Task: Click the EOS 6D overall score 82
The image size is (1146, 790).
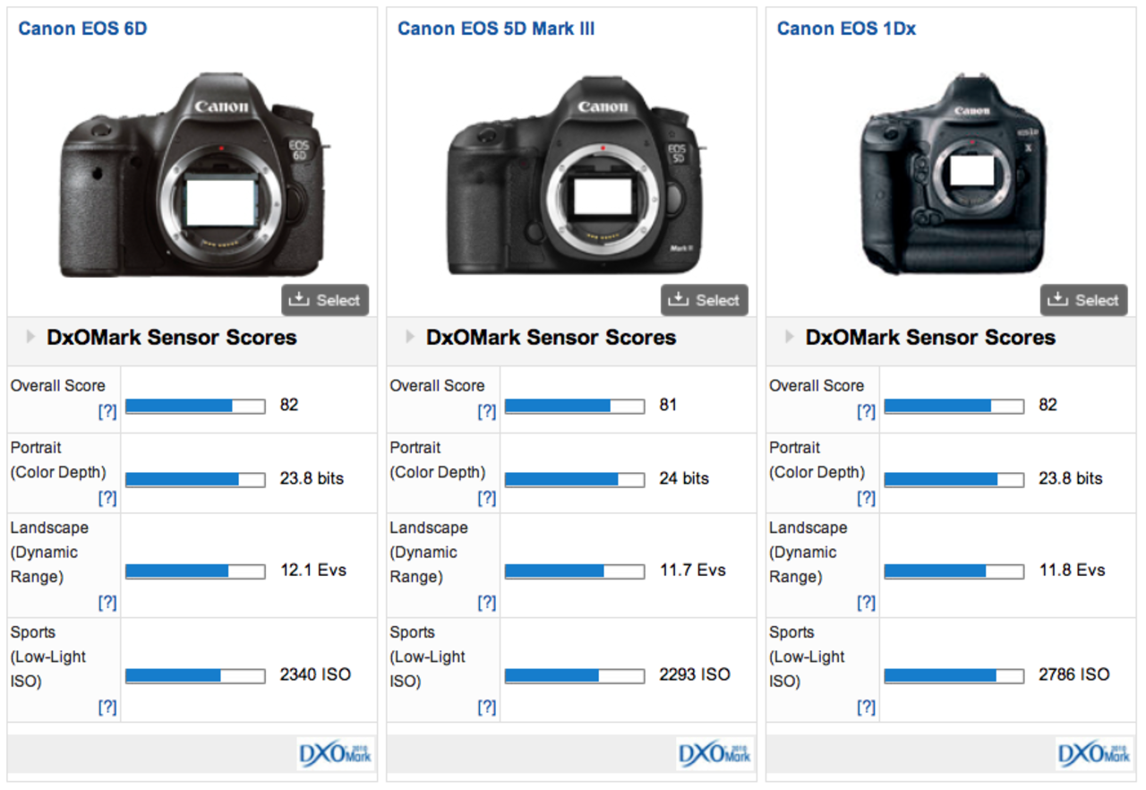Action: pos(289,405)
